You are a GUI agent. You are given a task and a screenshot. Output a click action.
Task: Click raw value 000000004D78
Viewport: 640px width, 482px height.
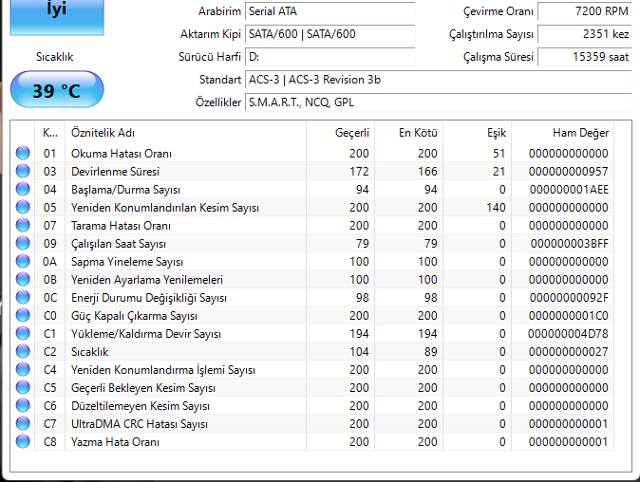pyautogui.click(x=568, y=334)
